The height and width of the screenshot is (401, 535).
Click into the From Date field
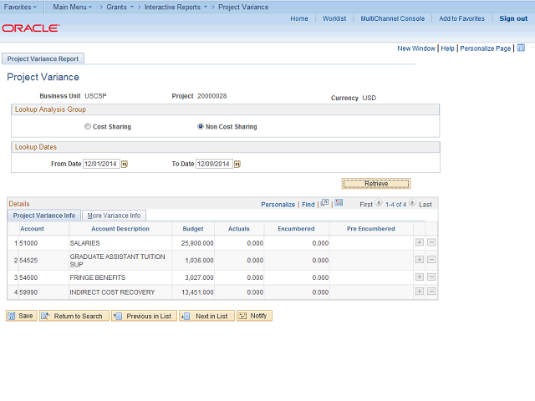100,164
